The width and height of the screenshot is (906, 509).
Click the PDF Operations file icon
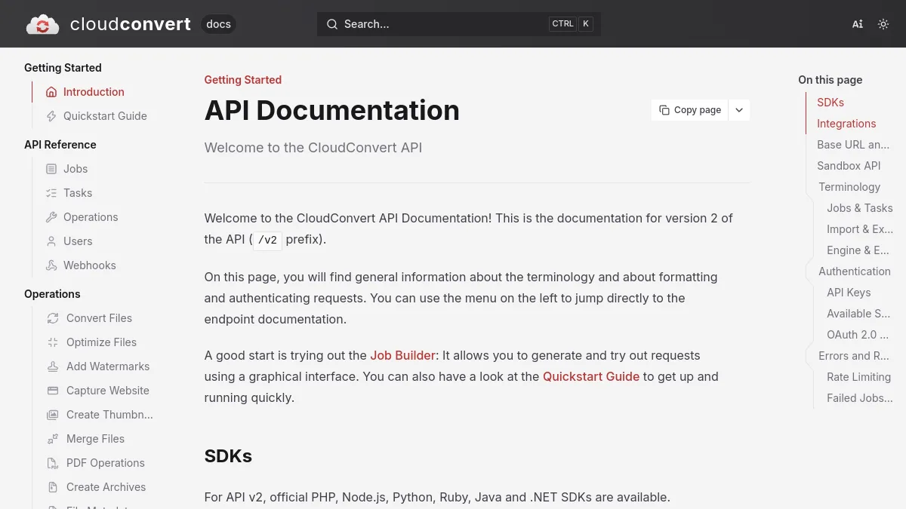tap(53, 463)
